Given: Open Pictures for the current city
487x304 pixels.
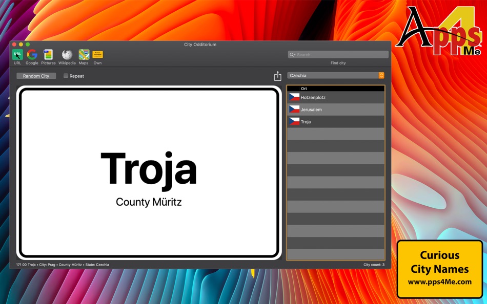Looking at the screenshot, I should 48,55.
